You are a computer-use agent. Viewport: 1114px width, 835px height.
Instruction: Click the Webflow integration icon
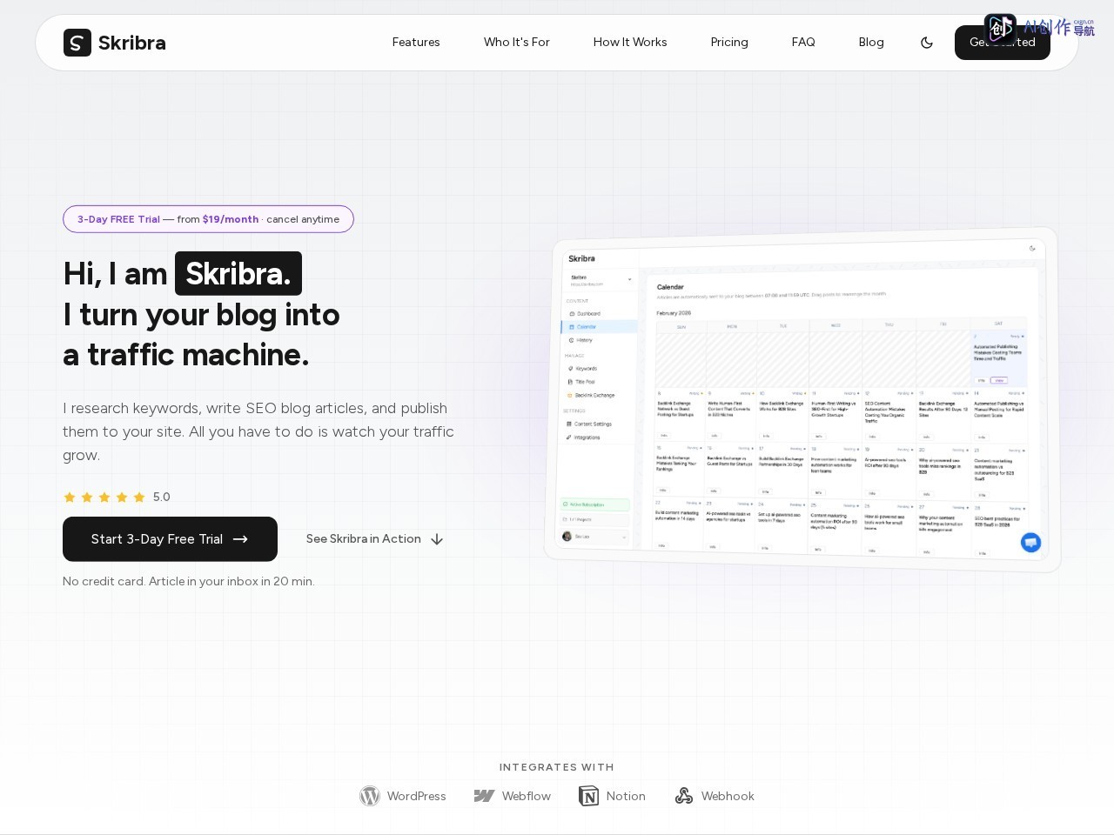coord(484,796)
